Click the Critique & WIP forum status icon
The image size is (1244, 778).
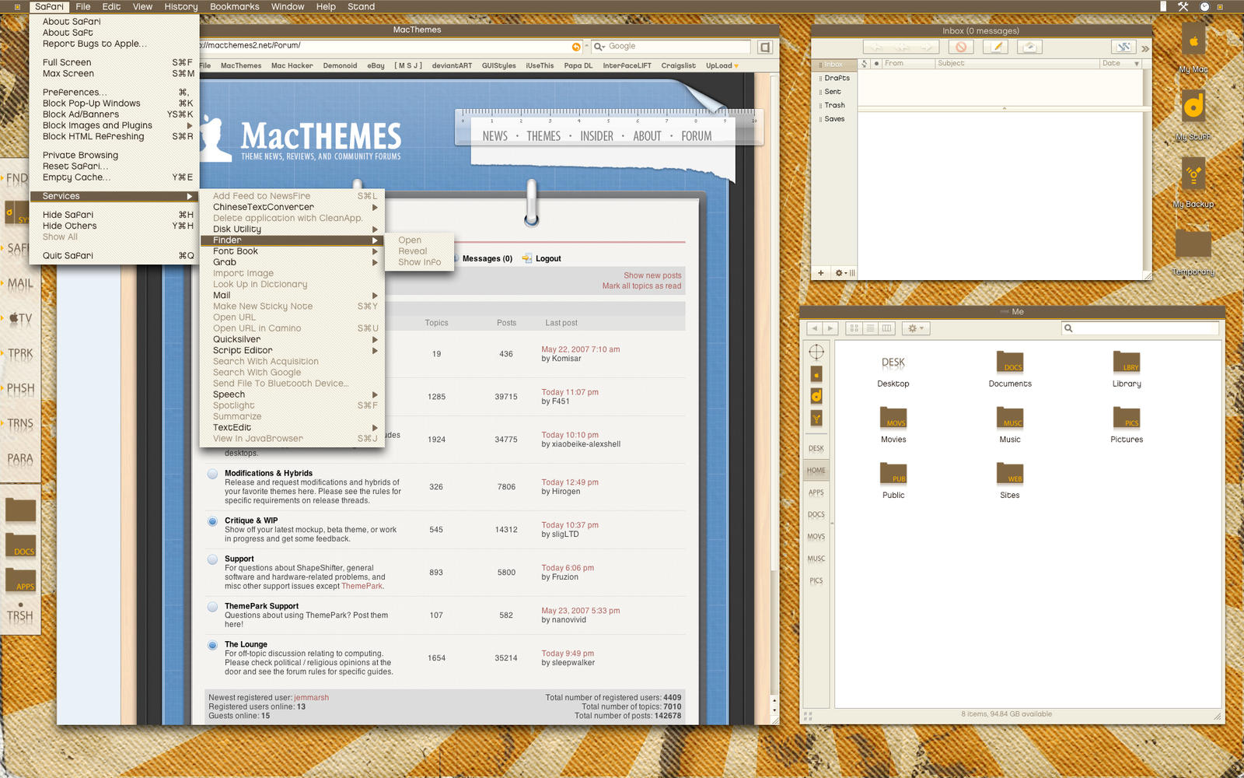click(212, 520)
